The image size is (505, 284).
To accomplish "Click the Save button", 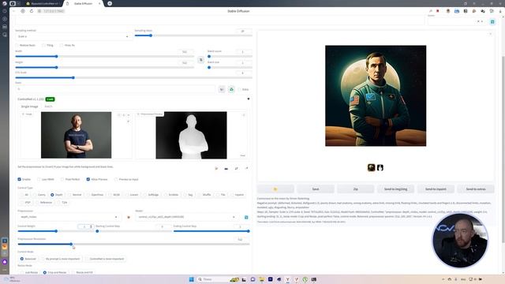I will 316,189.
